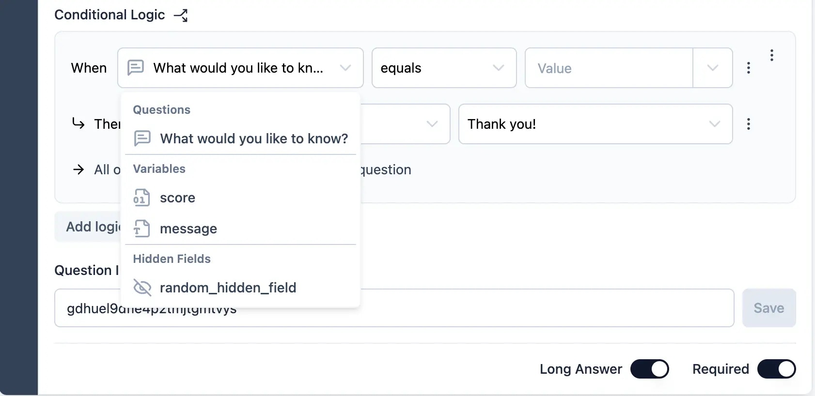Click the Conditional Logic branching arrows icon
The image size is (815, 396).
pos(181,15)
